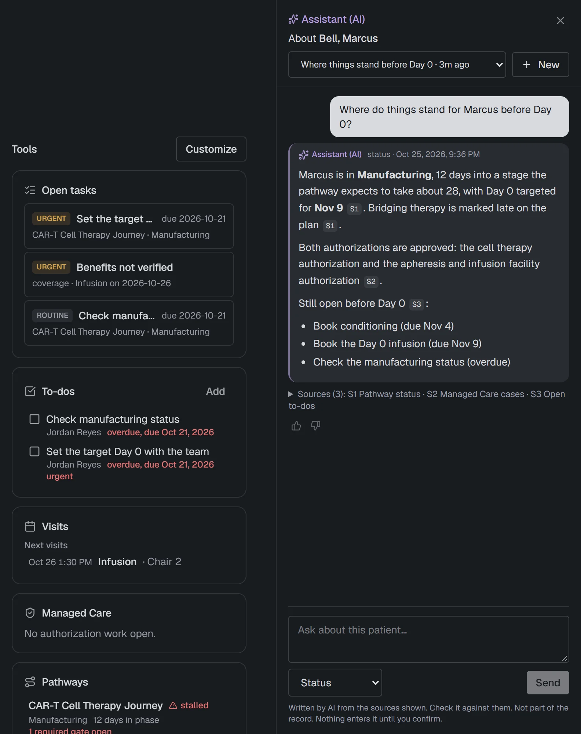
Task: Click the Pathways route icon
Action: pos(30,682)
